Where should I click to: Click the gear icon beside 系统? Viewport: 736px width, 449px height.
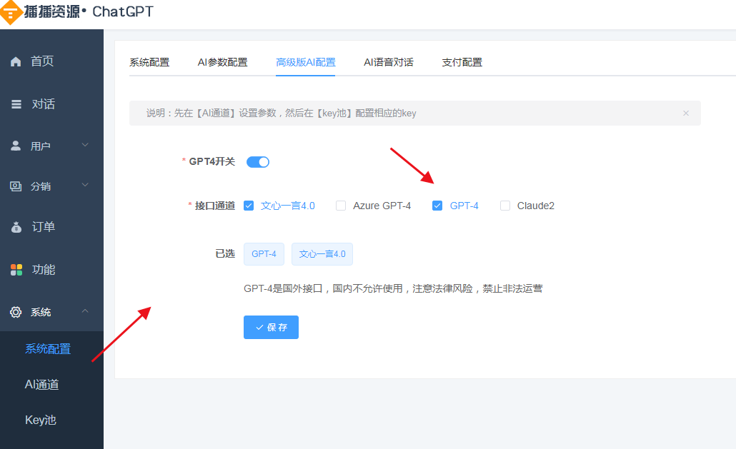tap(16, 312)
